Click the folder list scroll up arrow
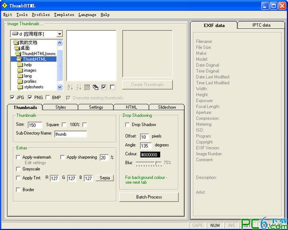This screenshot has width=288, height=230. point(60,43)
